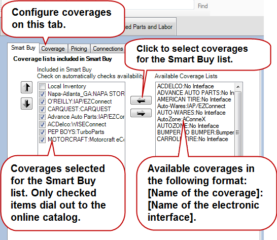The height and width of the screenshot is (240, 277).
Task: Select CARROLL TIRE:No Interface entry
Action: coord(192,139)
